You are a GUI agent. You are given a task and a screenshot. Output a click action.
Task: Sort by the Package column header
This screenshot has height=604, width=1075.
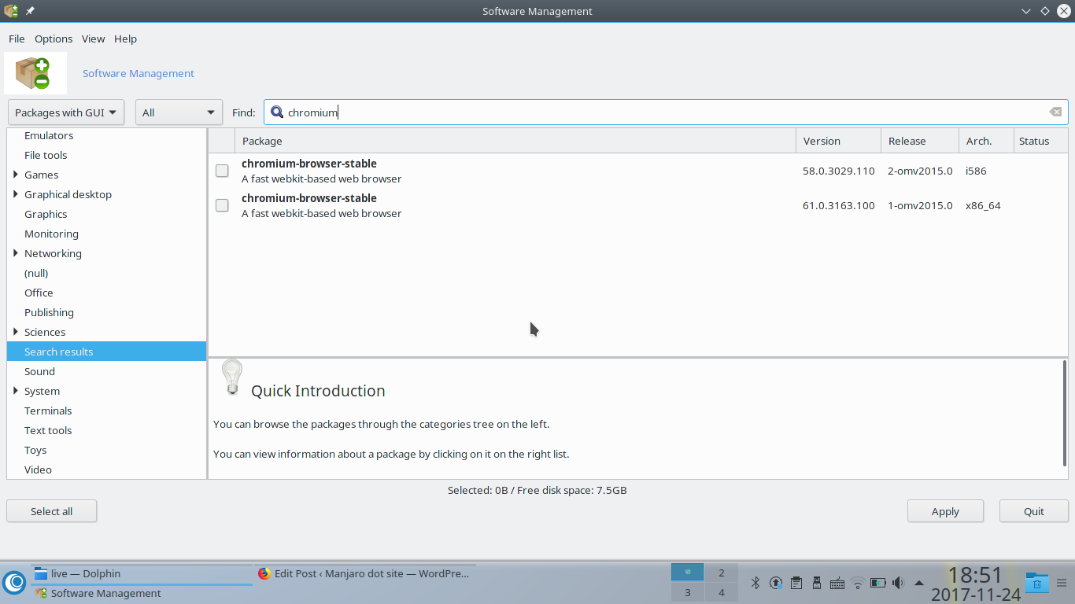coord(515,141)
